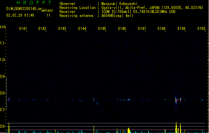The image size is (209, 133).
Task: Click the vertical echo between 0144 and 0145
Action: 94,99
